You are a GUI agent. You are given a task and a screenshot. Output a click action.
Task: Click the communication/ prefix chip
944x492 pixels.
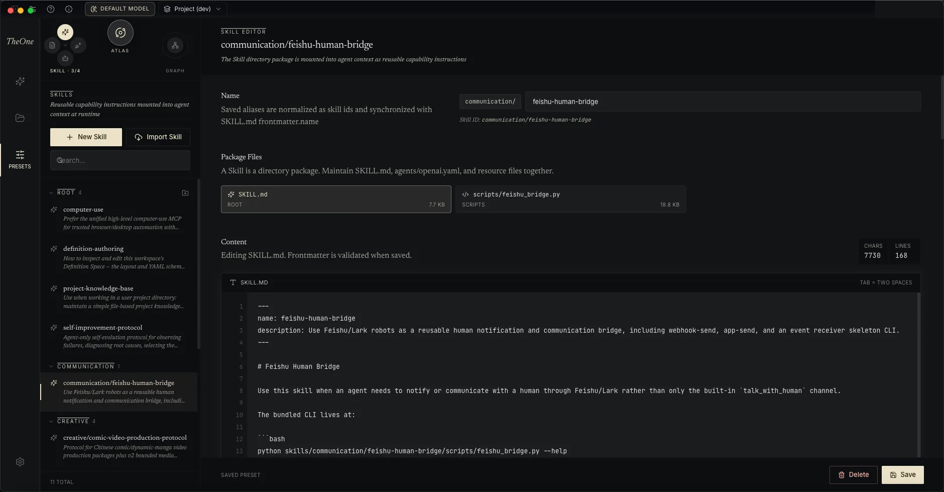pyautogui.click(x=490, y=102)
